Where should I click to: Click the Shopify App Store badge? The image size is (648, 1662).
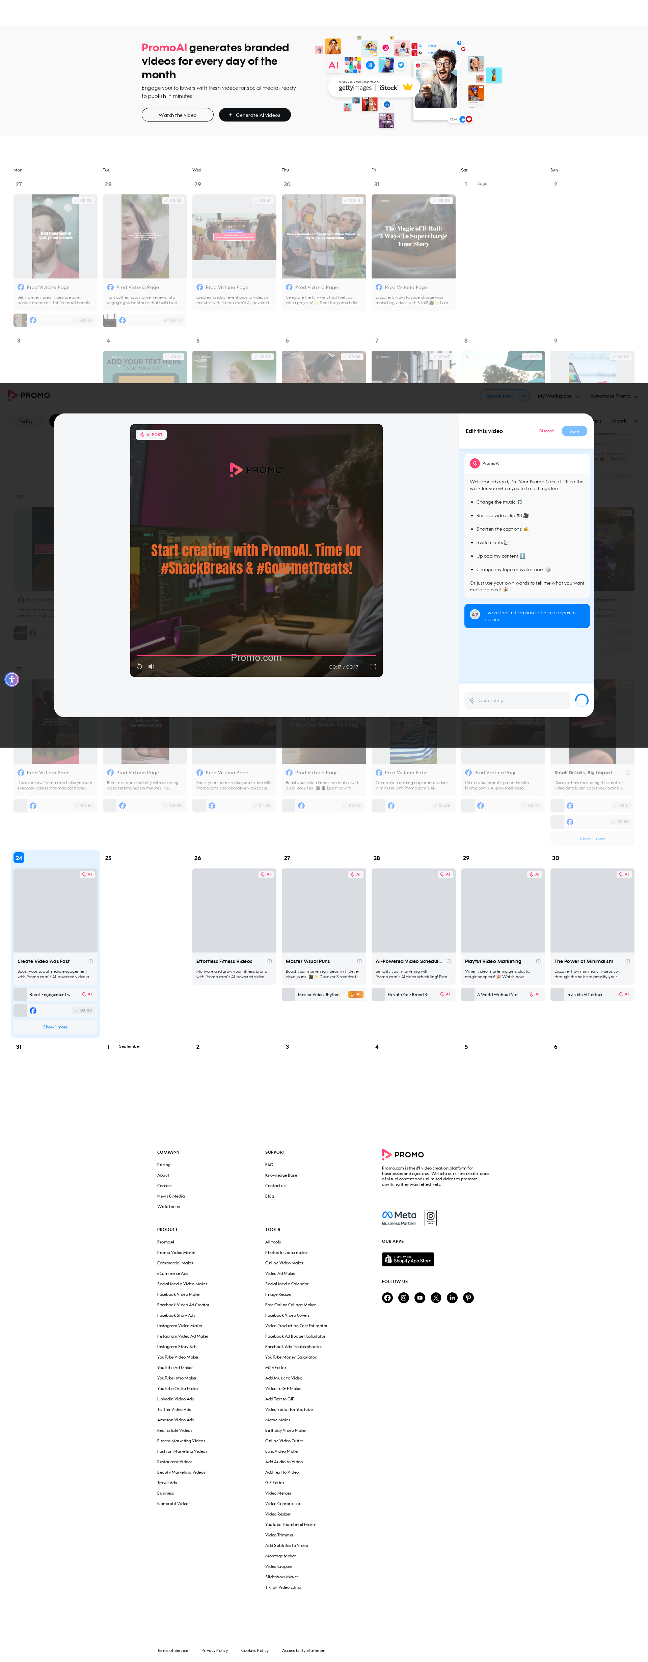[x=408, y=1259]
